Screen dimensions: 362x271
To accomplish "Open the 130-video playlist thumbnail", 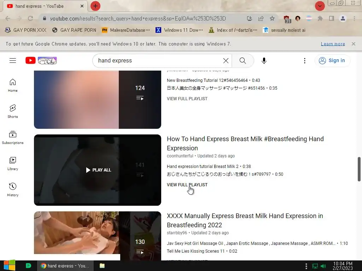I will point(98,236).
